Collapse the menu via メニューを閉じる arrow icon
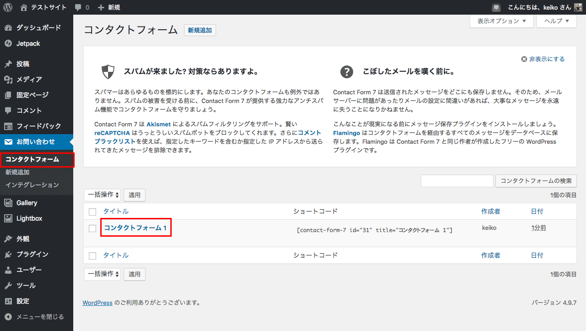 [8, 317]
